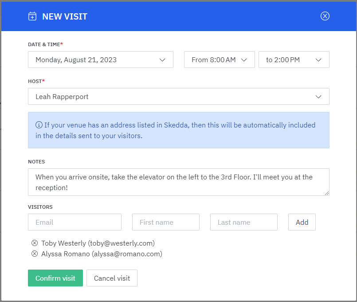Click the notes resize handle
This screenshot has height=302, width=357.
[327, 194]
